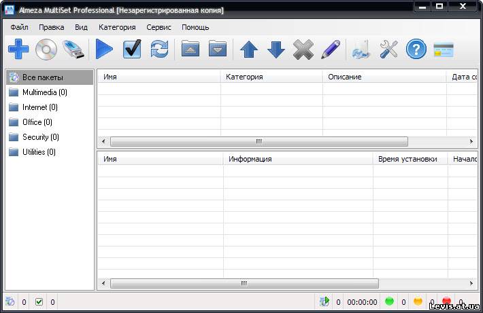
Task: Click the green checkbox icon in status bar
Action: click(x=39, y=302)
